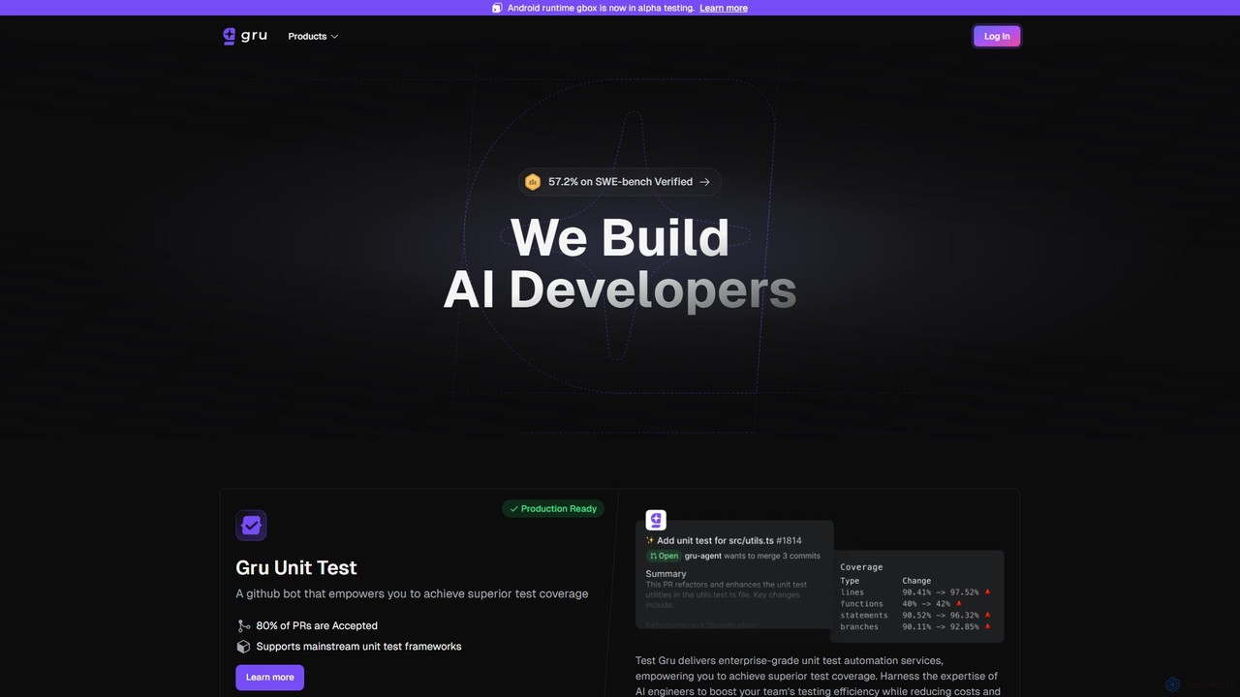Click the gold medal icon beside SWE-bench score
The width and height of the screenshot is (1240, 697).
click(x=533, y=182)
